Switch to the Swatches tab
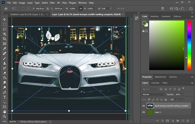Viewport: 195px width, 124px height. [154, 16]
